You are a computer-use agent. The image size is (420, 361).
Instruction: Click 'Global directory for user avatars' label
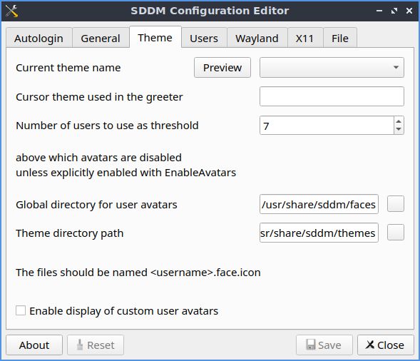pyautogui.click(x=96, y=205)
